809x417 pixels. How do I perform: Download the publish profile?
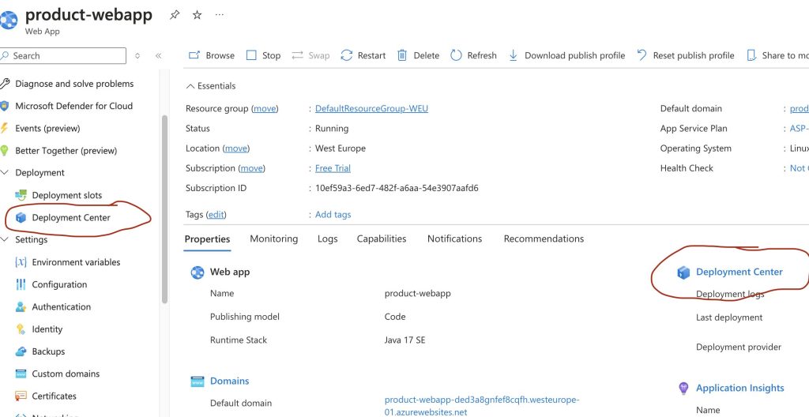[566, 55]
